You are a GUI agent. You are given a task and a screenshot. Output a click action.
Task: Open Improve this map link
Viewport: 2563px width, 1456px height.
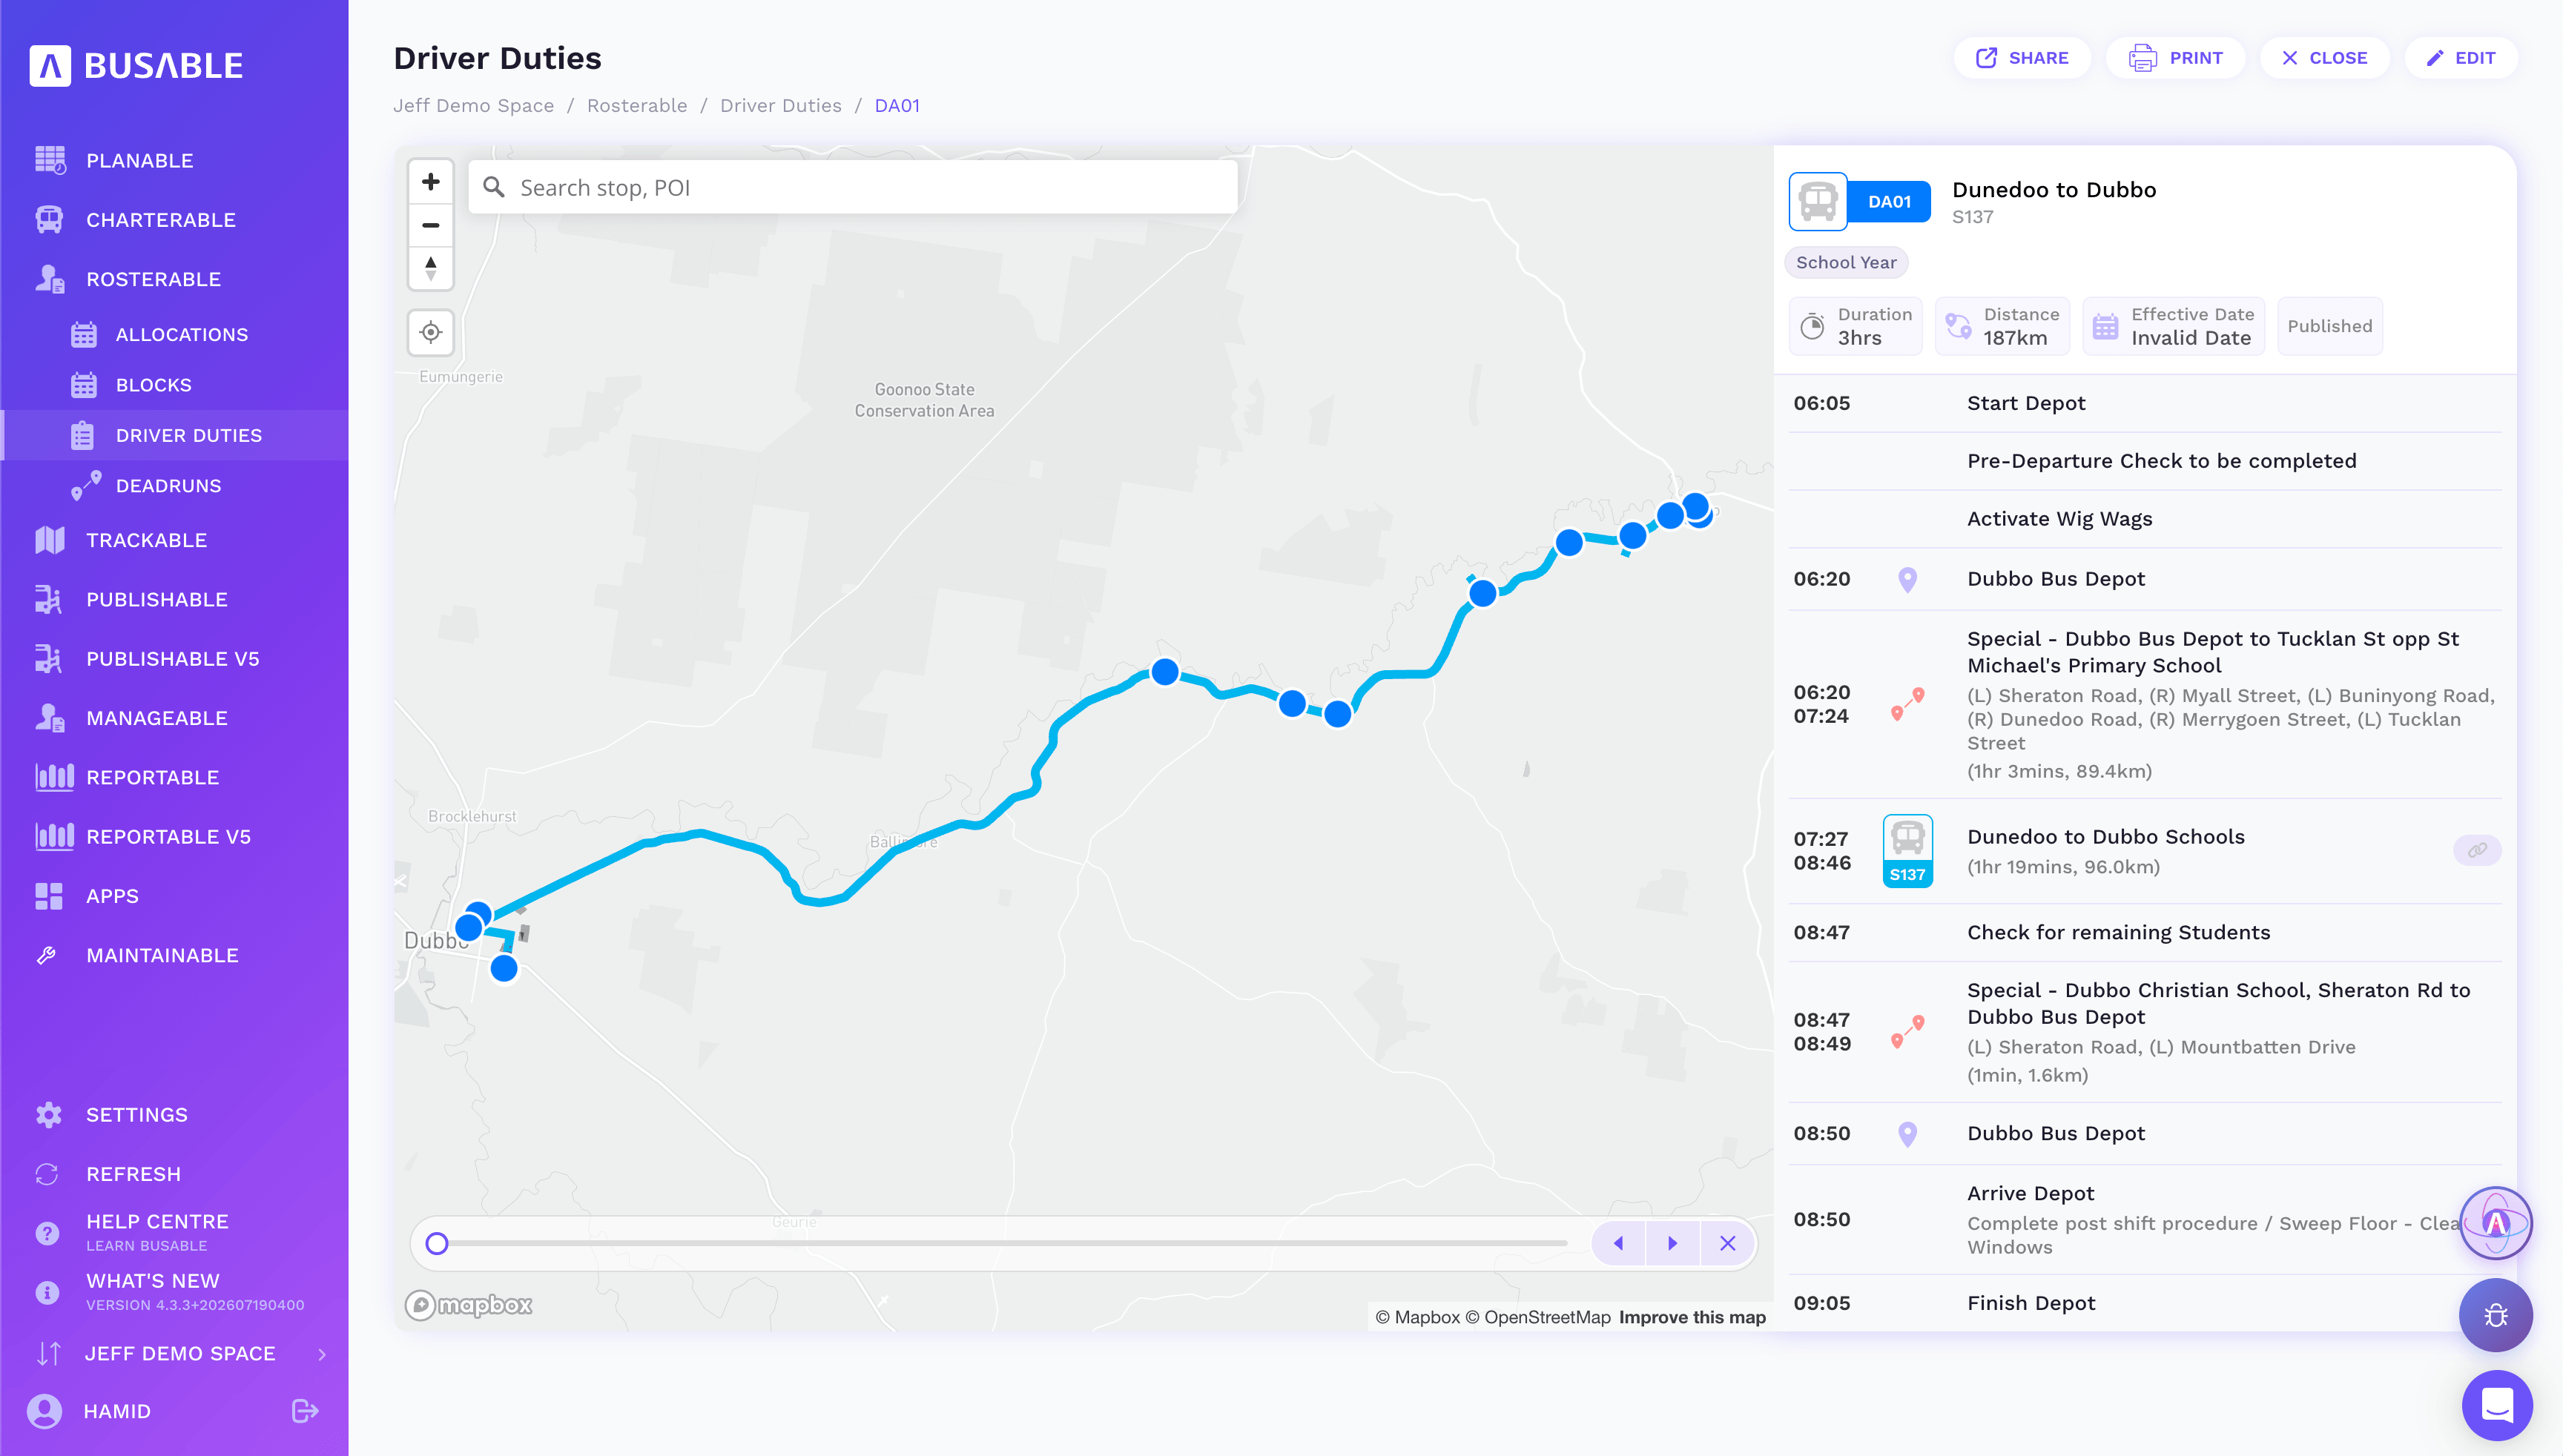point(1692,1317)
